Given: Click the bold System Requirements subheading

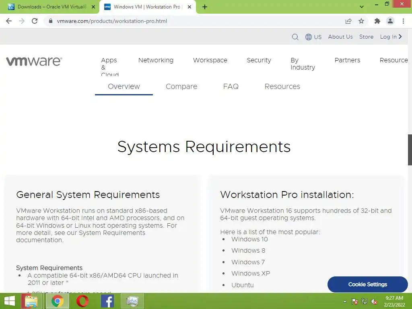Looking at the screenshot, I should tap(49, 268).
